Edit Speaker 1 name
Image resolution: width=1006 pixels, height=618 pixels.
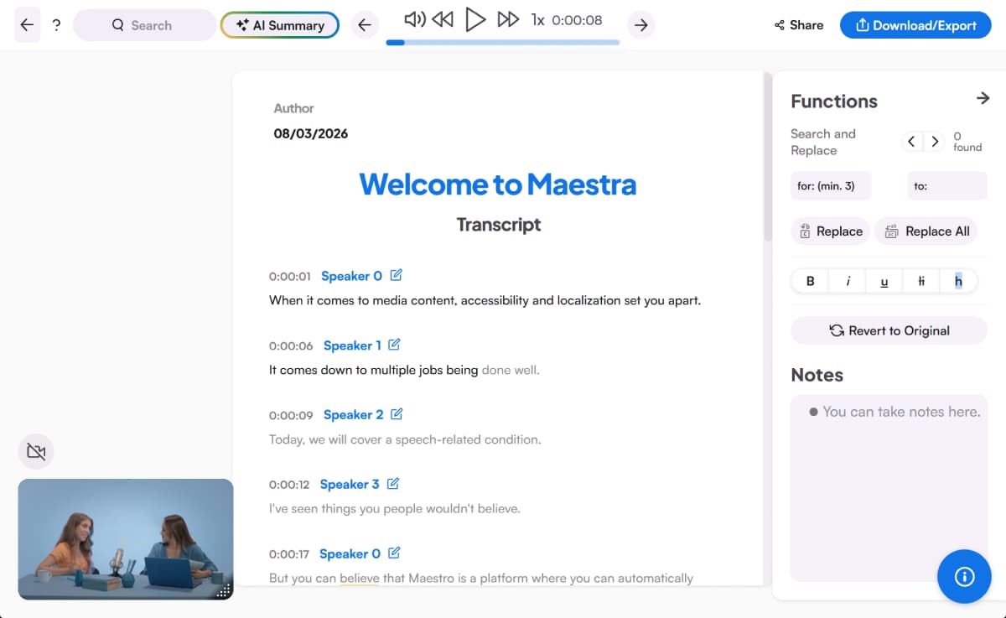[x=394, y=345]
